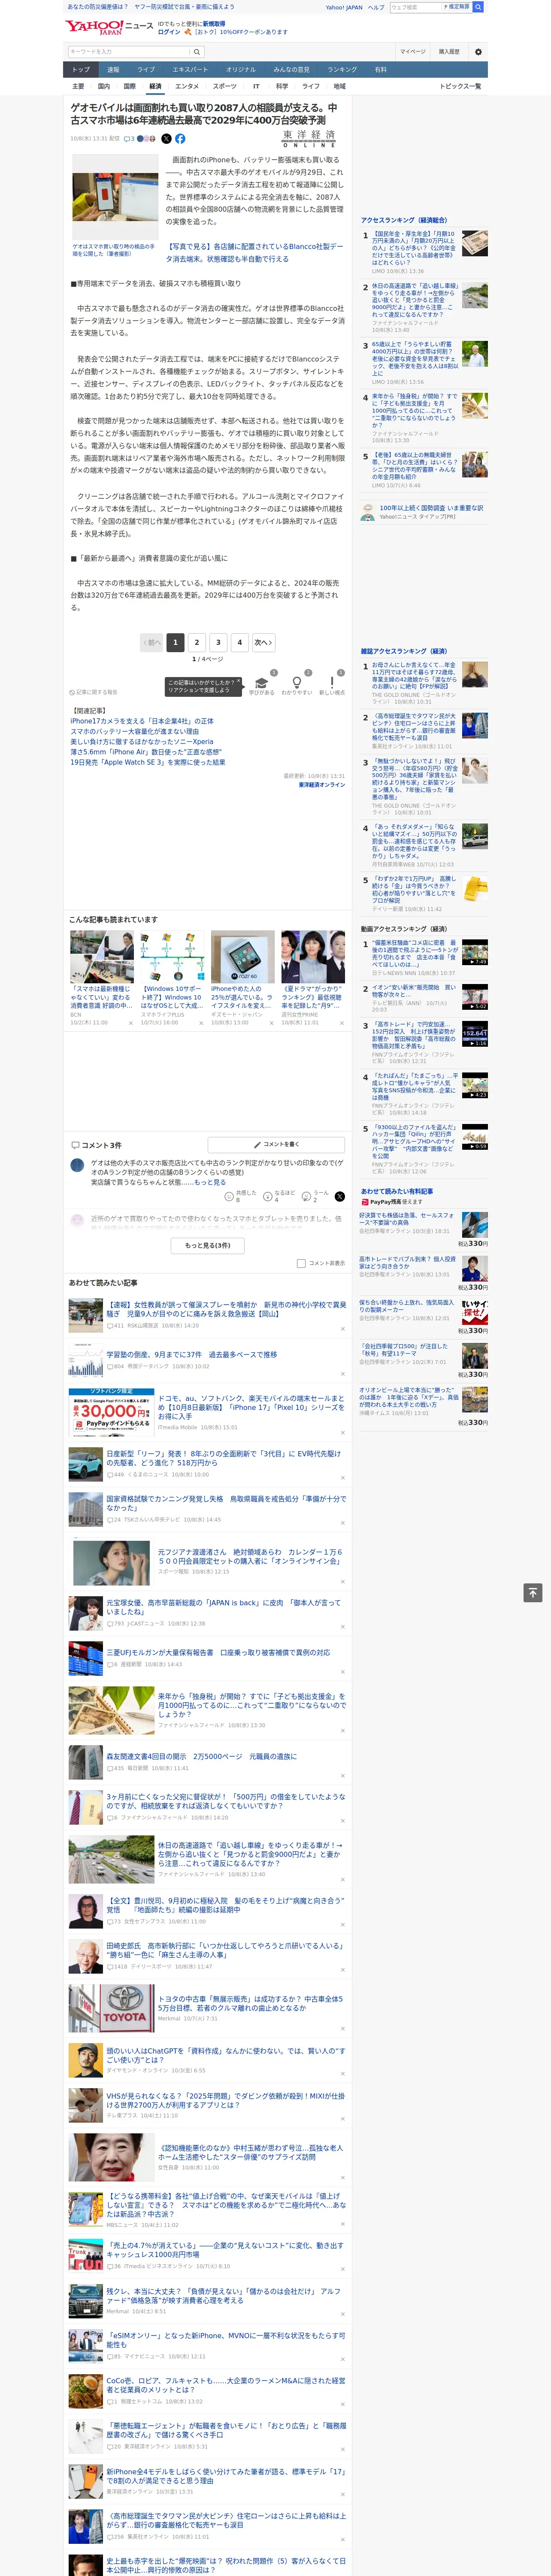The height and width of the screenshot is (2576, 551).
Task: Report the article via 記事に関する報告
Action: click(94, 692)
